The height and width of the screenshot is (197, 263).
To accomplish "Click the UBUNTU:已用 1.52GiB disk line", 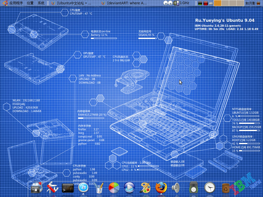I will (x=245, y=113).
